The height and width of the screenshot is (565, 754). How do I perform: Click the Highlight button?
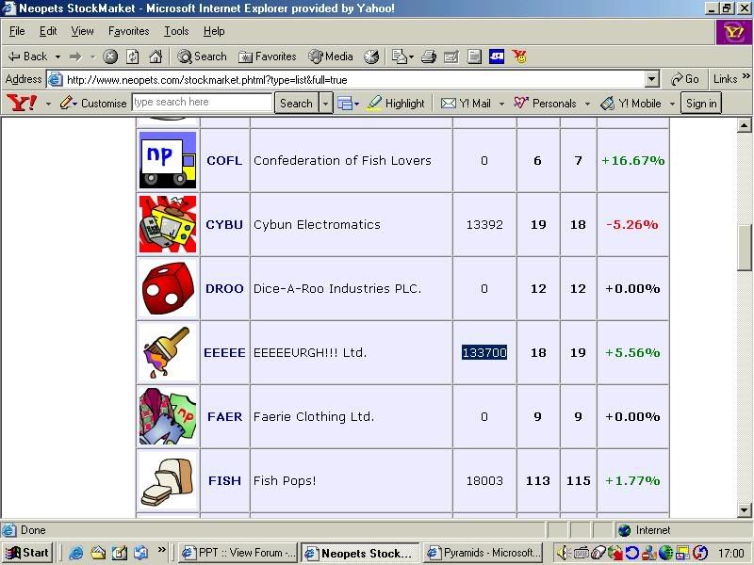[x=396, y=104]
